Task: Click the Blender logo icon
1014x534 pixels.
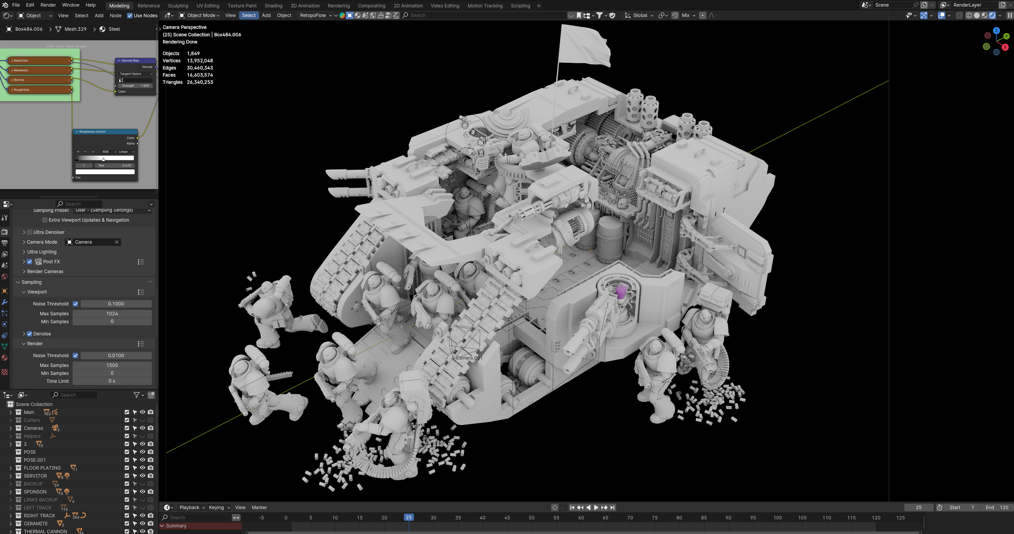Action: [x=5, y=5]
